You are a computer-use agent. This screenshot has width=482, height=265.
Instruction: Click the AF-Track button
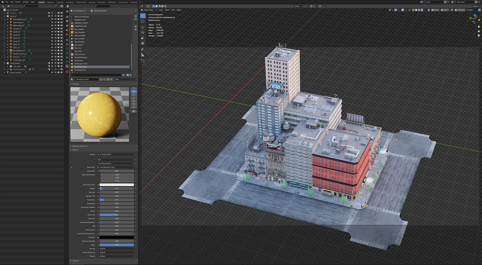coord(460,10)
